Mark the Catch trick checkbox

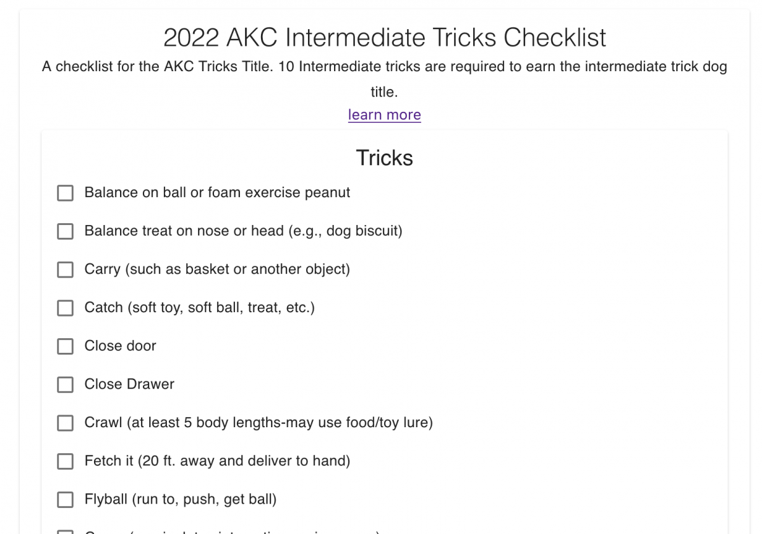(65, 308)
